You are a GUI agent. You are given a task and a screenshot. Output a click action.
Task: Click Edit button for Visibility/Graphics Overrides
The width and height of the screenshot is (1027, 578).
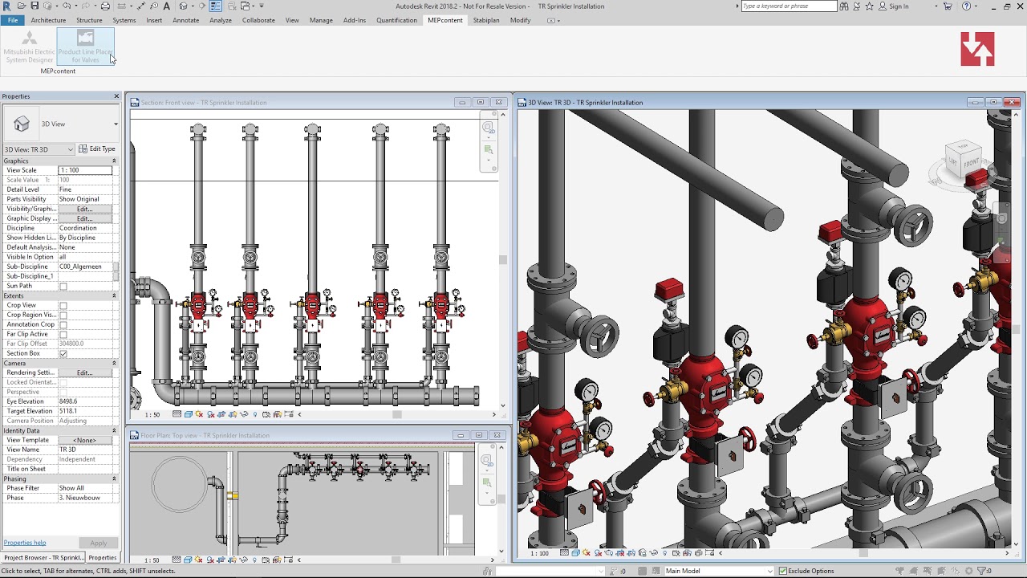pyautogui.click(x=84, y=209)
